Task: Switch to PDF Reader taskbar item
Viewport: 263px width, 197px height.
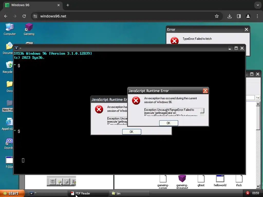Action: 88,193
